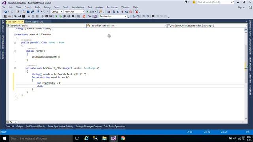Collapse the namespace SearchRichTextBox block

15,34
